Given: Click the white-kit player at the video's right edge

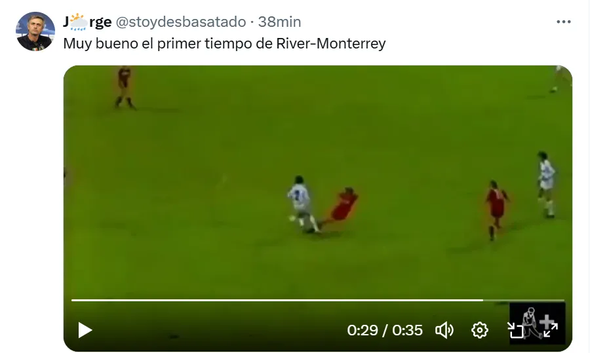Looking at the screenshot, I should coord(546,185).
